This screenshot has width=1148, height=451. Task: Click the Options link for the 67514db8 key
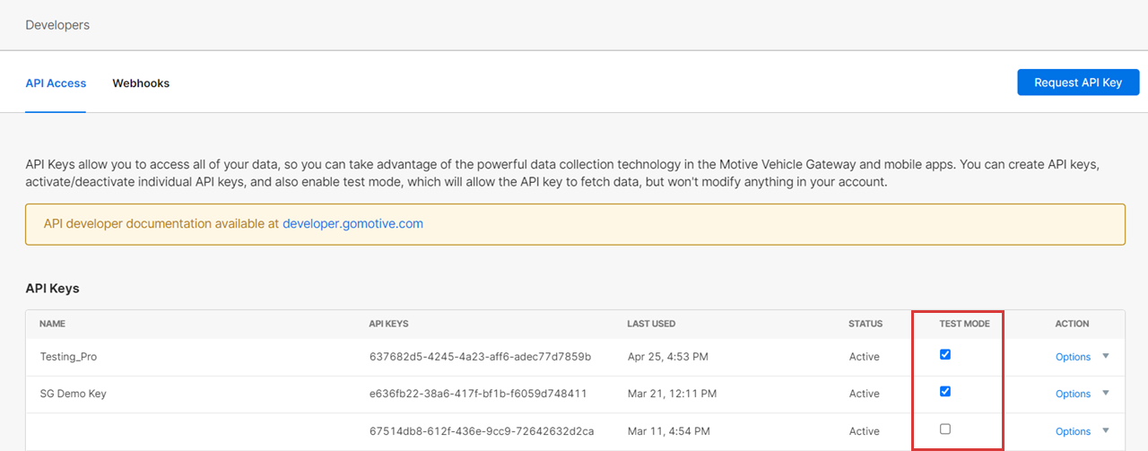(x=1073, y=431)
